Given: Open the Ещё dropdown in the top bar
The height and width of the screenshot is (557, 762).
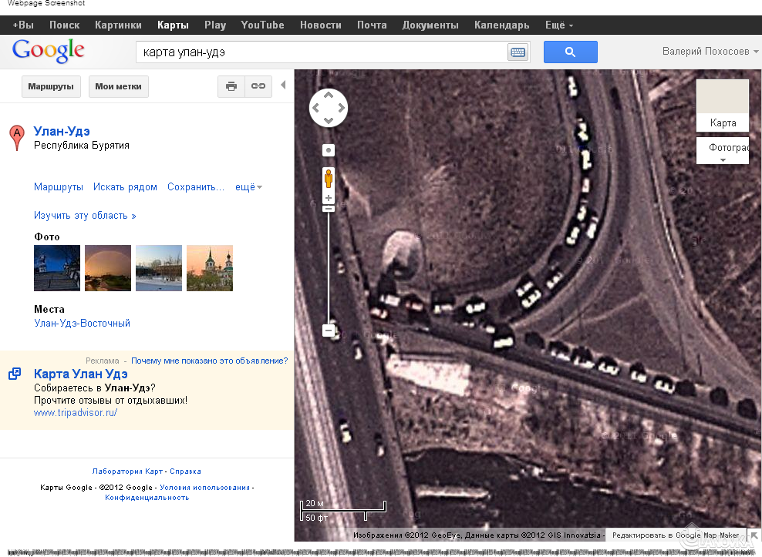Looking at the screenshot, I should point(558,24).
